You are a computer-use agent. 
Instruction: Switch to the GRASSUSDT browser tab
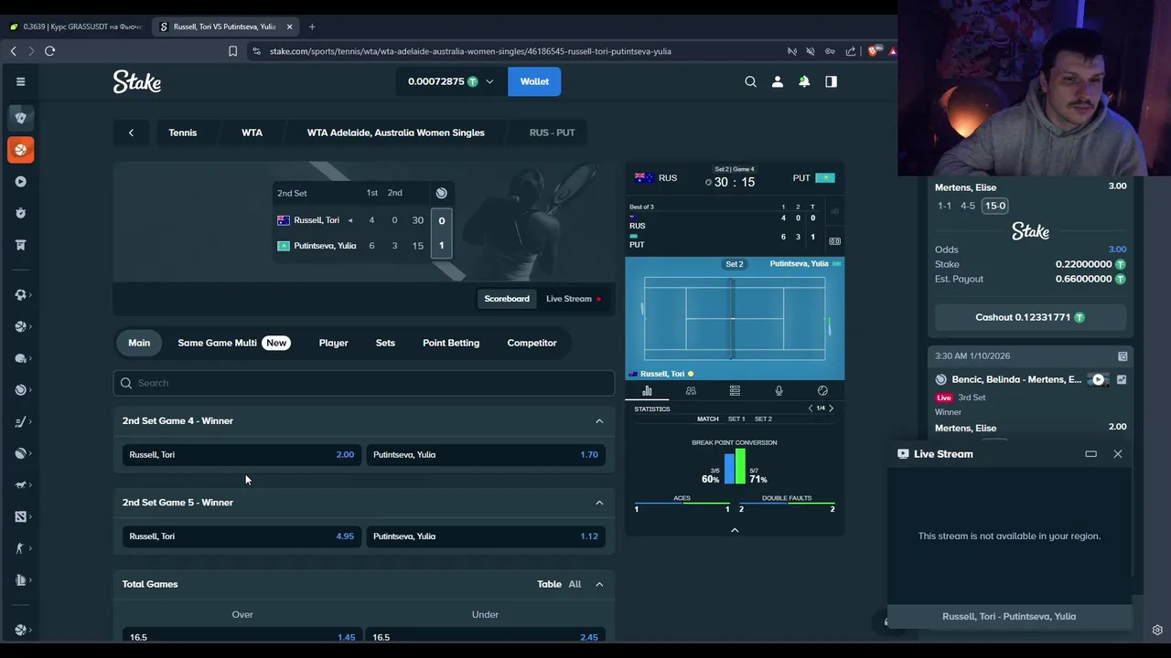(76, 27)
